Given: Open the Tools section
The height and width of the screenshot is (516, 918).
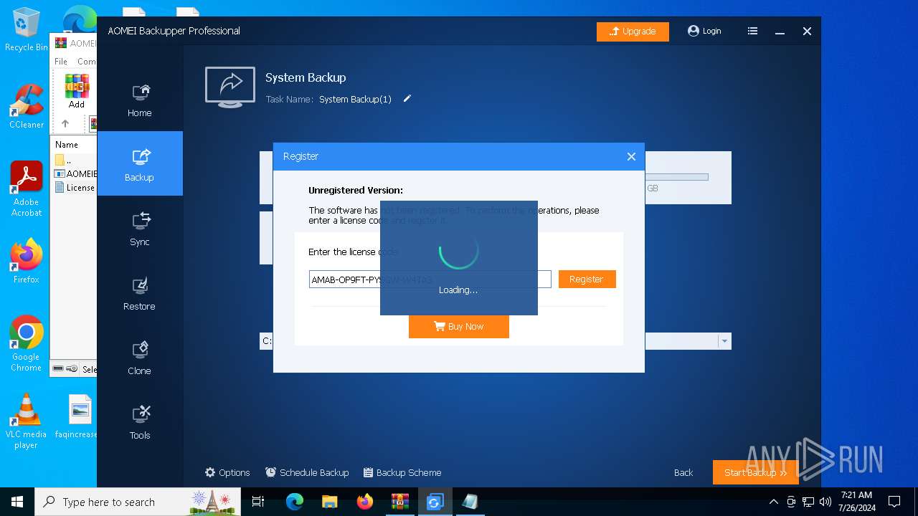Looking at the screenshot, I should (x=139, y=421).
